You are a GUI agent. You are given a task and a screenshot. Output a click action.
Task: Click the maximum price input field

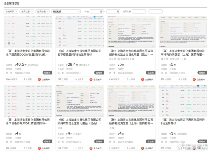click(x=113, y=11)
